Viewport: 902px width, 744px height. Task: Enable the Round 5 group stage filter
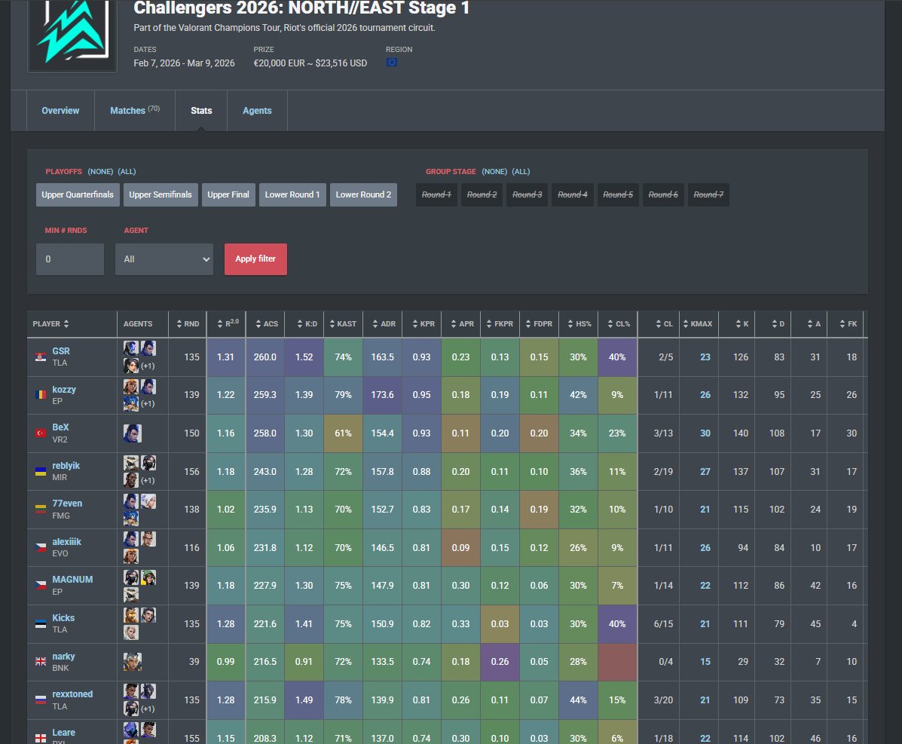click(619, 194)
